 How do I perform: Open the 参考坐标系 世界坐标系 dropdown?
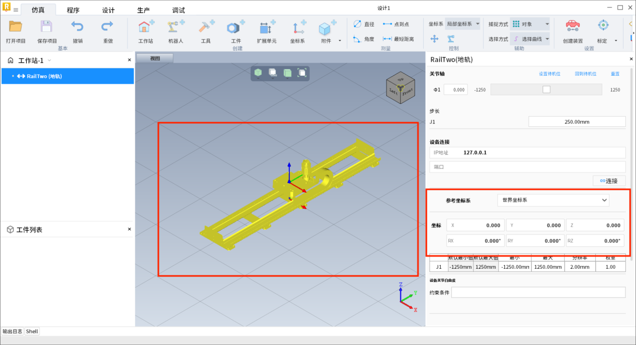[x=553, y=200]
